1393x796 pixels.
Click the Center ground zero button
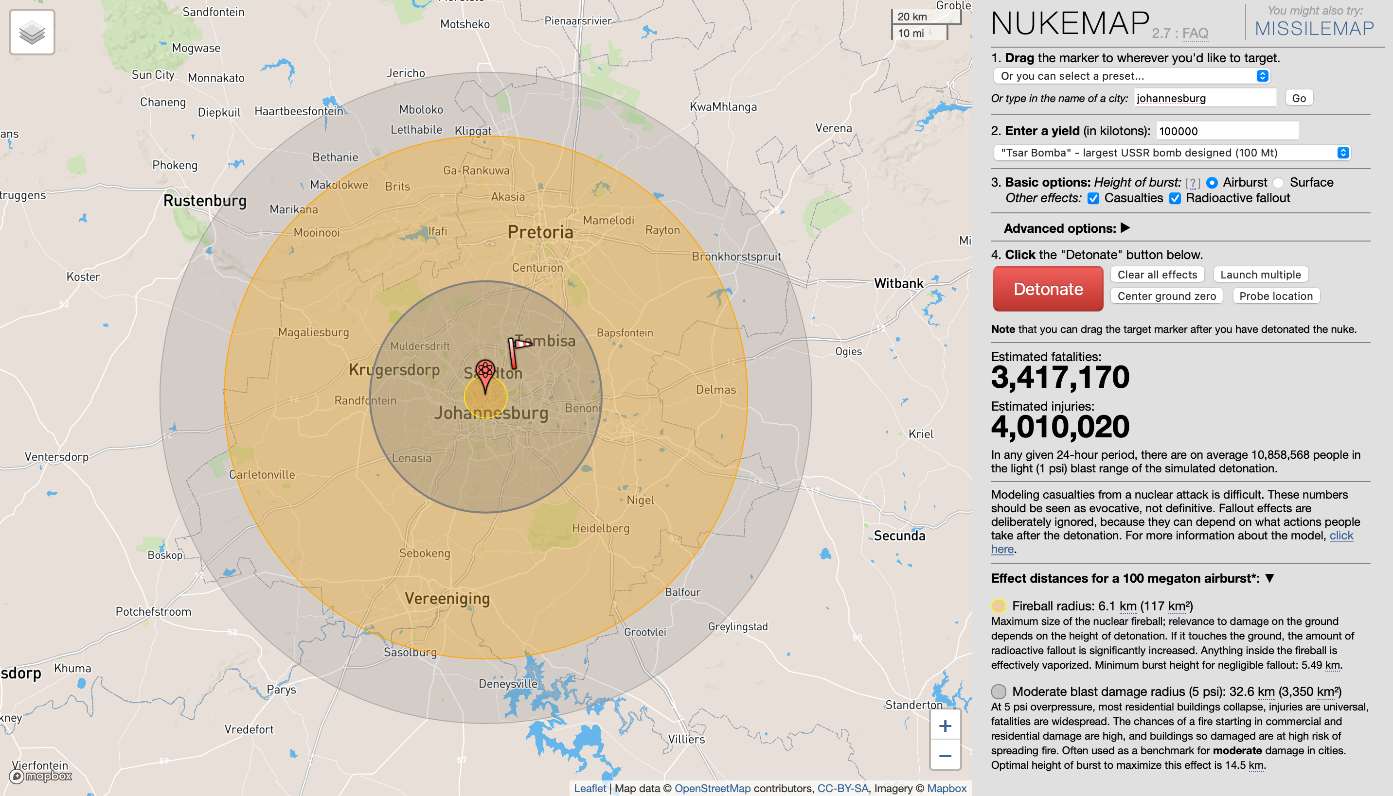(x=1166, y=296)
